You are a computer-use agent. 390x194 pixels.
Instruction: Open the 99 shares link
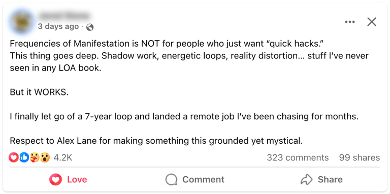[360, 157]
